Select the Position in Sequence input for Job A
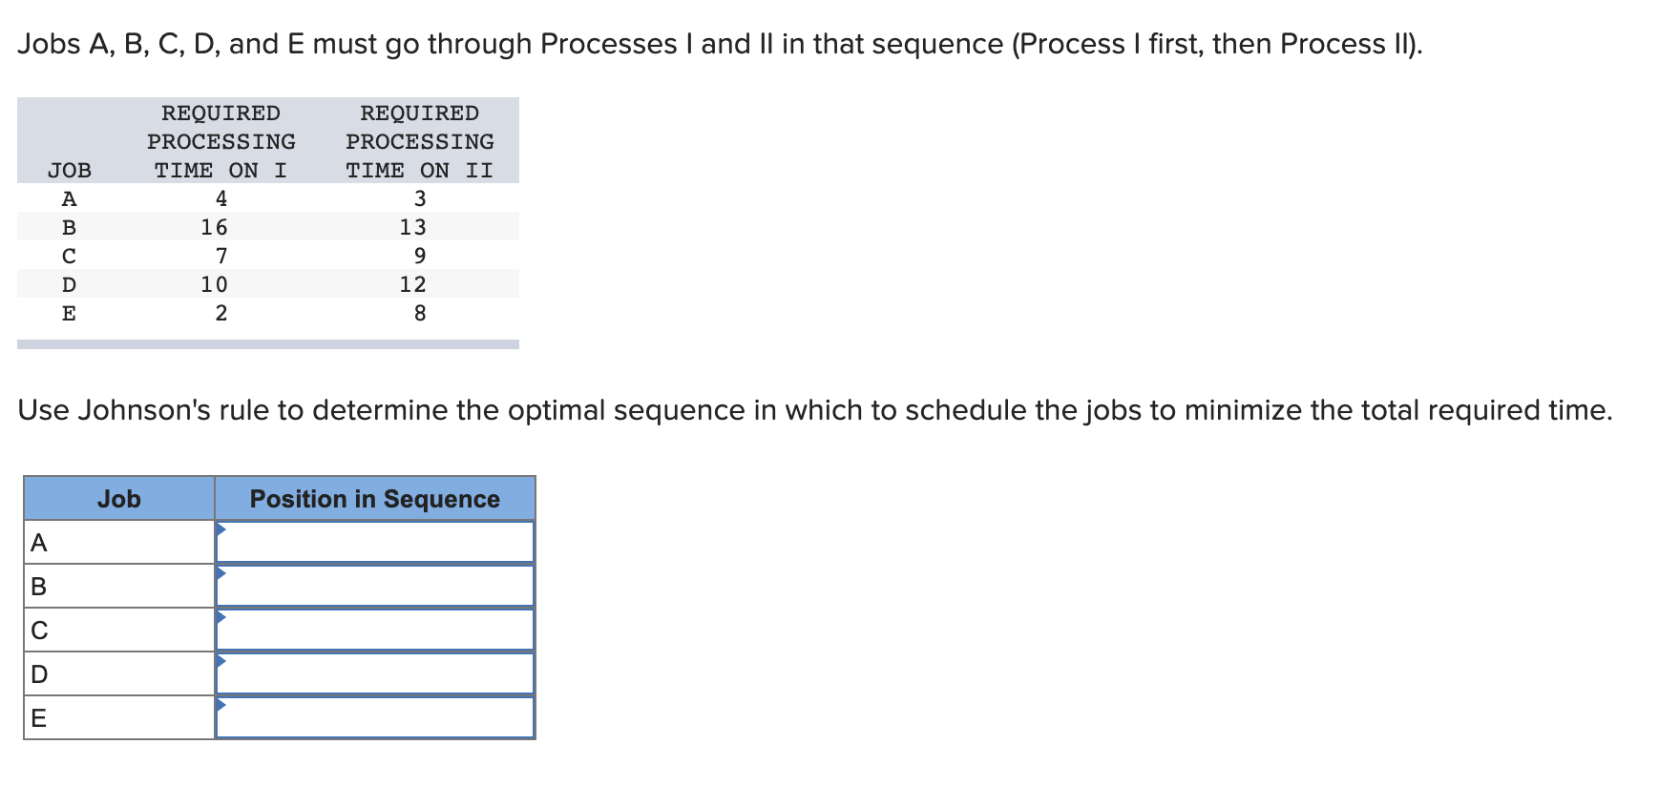The height and width of the screenshot is (807, 1680). coord(374,542)
